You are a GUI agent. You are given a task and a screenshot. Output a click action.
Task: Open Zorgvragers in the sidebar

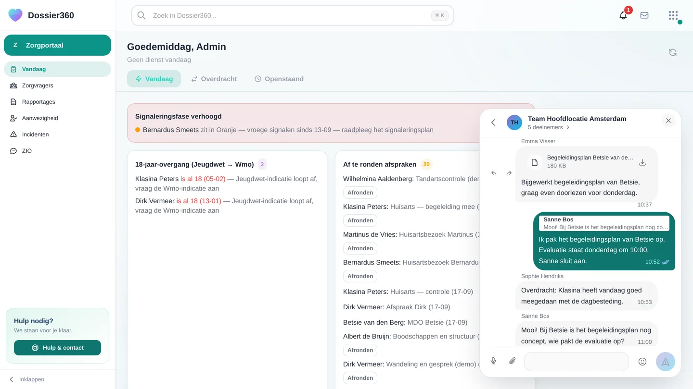tap(57, 85)
